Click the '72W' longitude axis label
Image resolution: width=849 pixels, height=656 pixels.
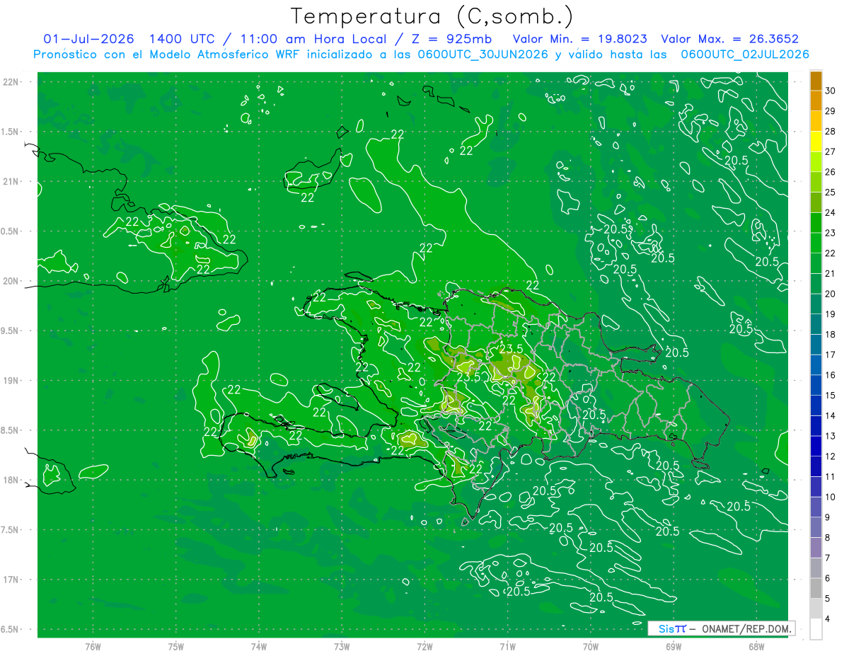point(424,647)
